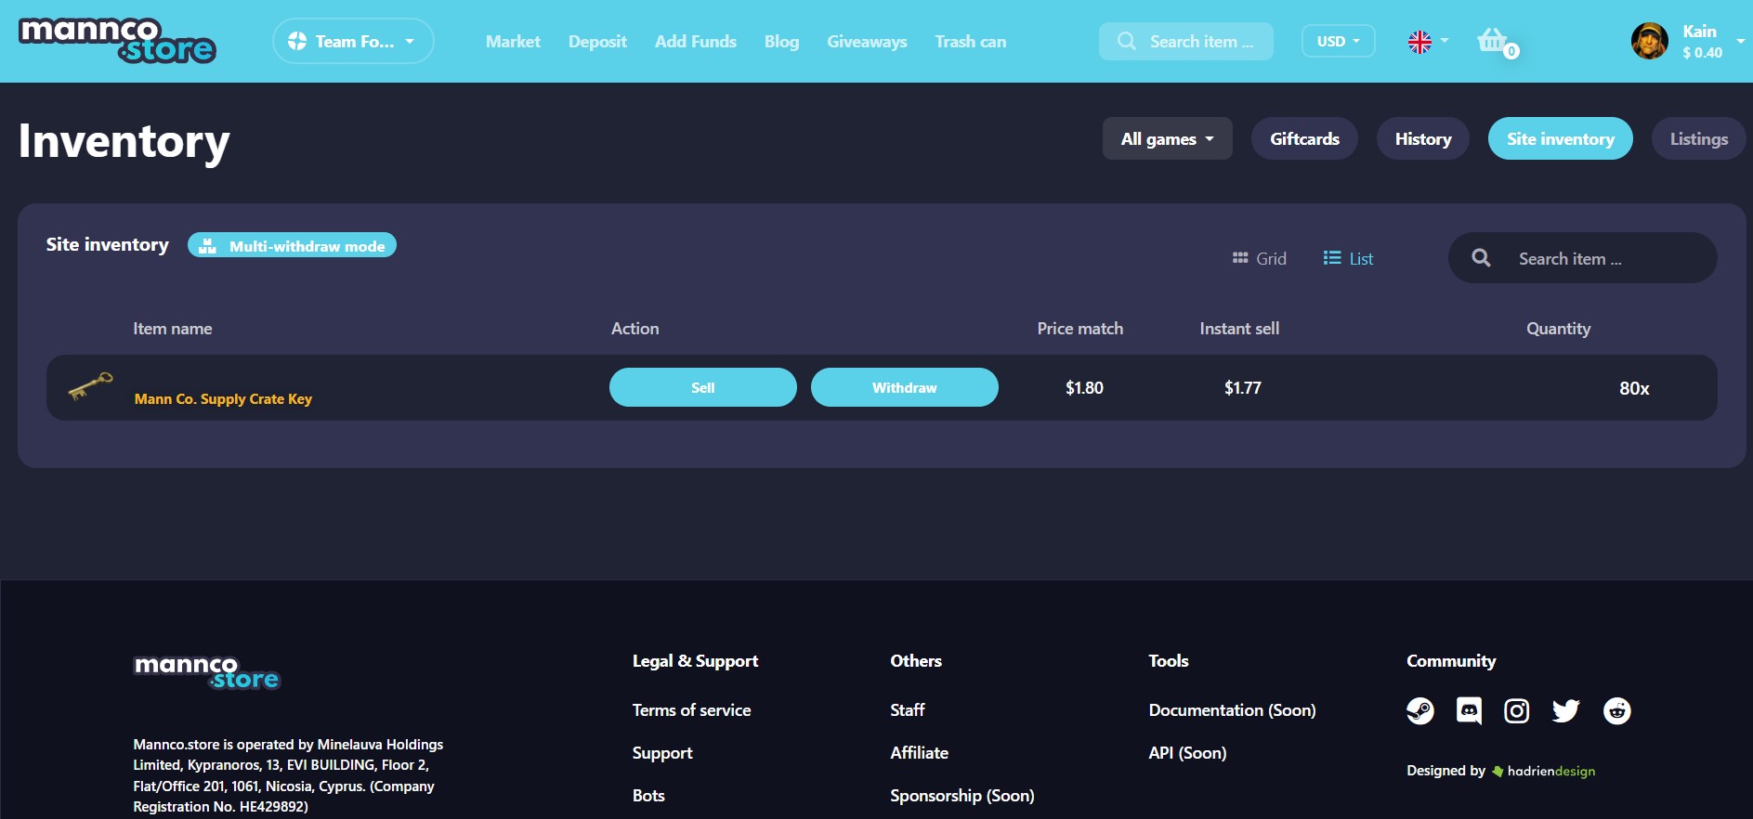Open the language flag dropdown
This screenshot has height=819, width=1753.
pyautogui.click(x=1428, y=41)
